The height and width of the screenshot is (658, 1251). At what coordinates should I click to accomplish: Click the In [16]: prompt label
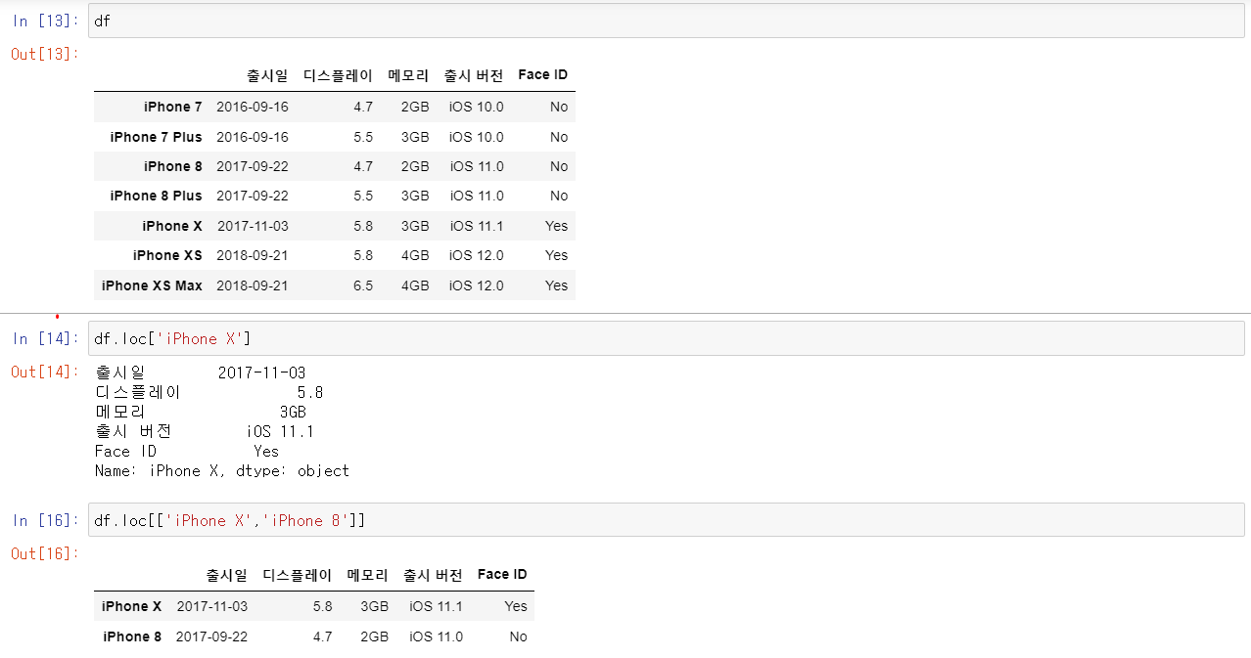(47, 520)
